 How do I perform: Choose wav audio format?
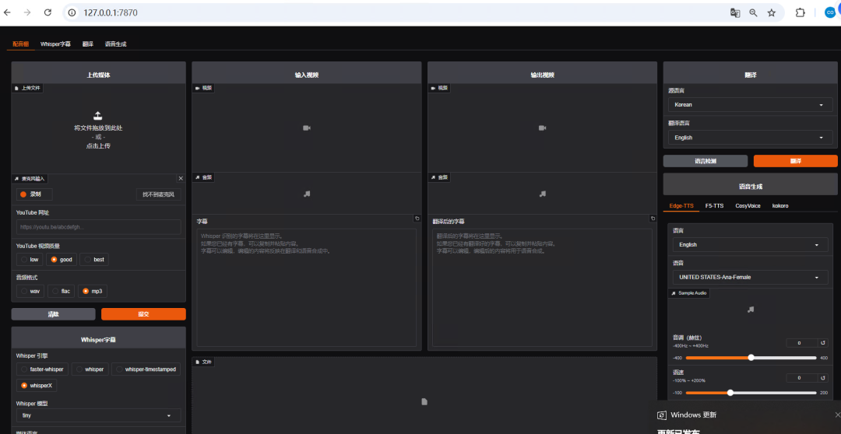pyautogui.click(x=30, y=291)
